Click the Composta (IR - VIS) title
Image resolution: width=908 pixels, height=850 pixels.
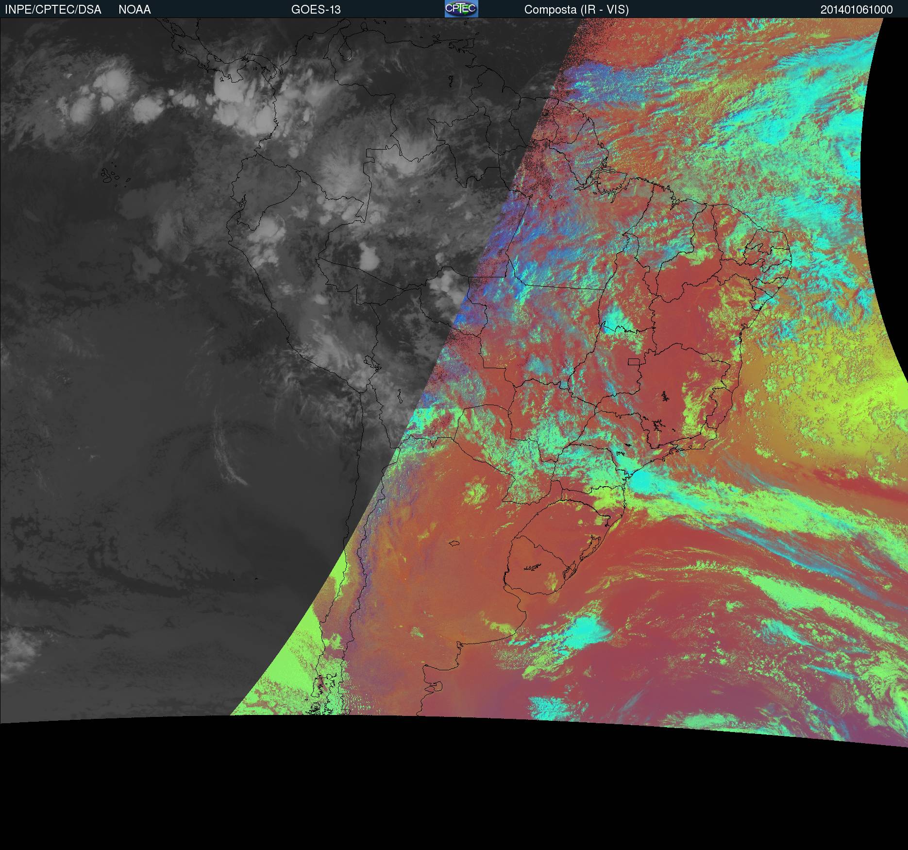576,10
